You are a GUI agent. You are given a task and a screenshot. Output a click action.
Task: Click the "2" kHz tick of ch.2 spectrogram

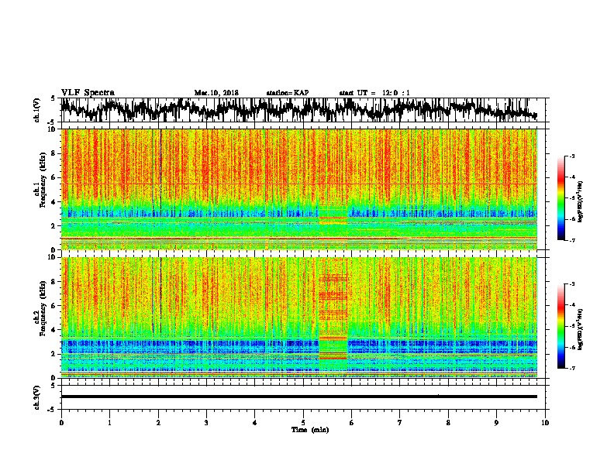click(x=54, y=354)
